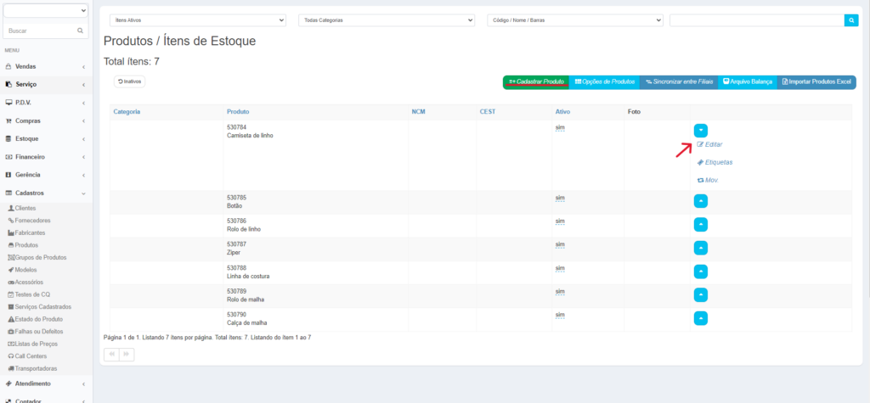Screen dimensions: 870x403
Task: Open action menu for Botão row
Action: [700, 201]
